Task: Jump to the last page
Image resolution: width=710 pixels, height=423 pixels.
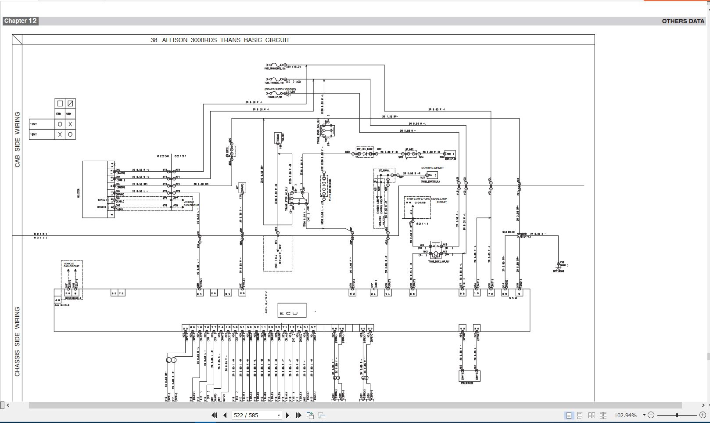Action: coord(299,415)
